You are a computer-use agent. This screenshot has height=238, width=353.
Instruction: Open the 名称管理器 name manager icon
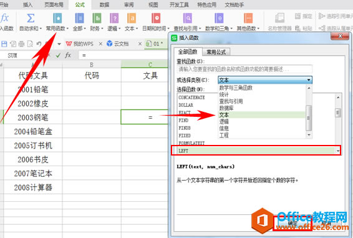(x=279, y=18)
